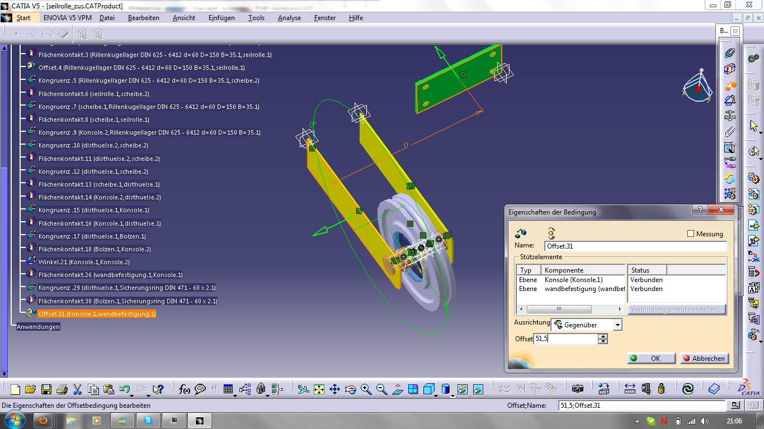Select Konsole (Konsole.1) row in Stützelemente
The height and width of the screenshot is (429, 764).
[571, 280]
